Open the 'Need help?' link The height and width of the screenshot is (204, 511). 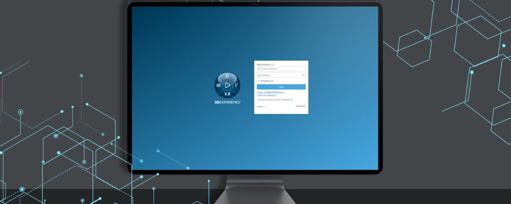[x=301, y=106]
